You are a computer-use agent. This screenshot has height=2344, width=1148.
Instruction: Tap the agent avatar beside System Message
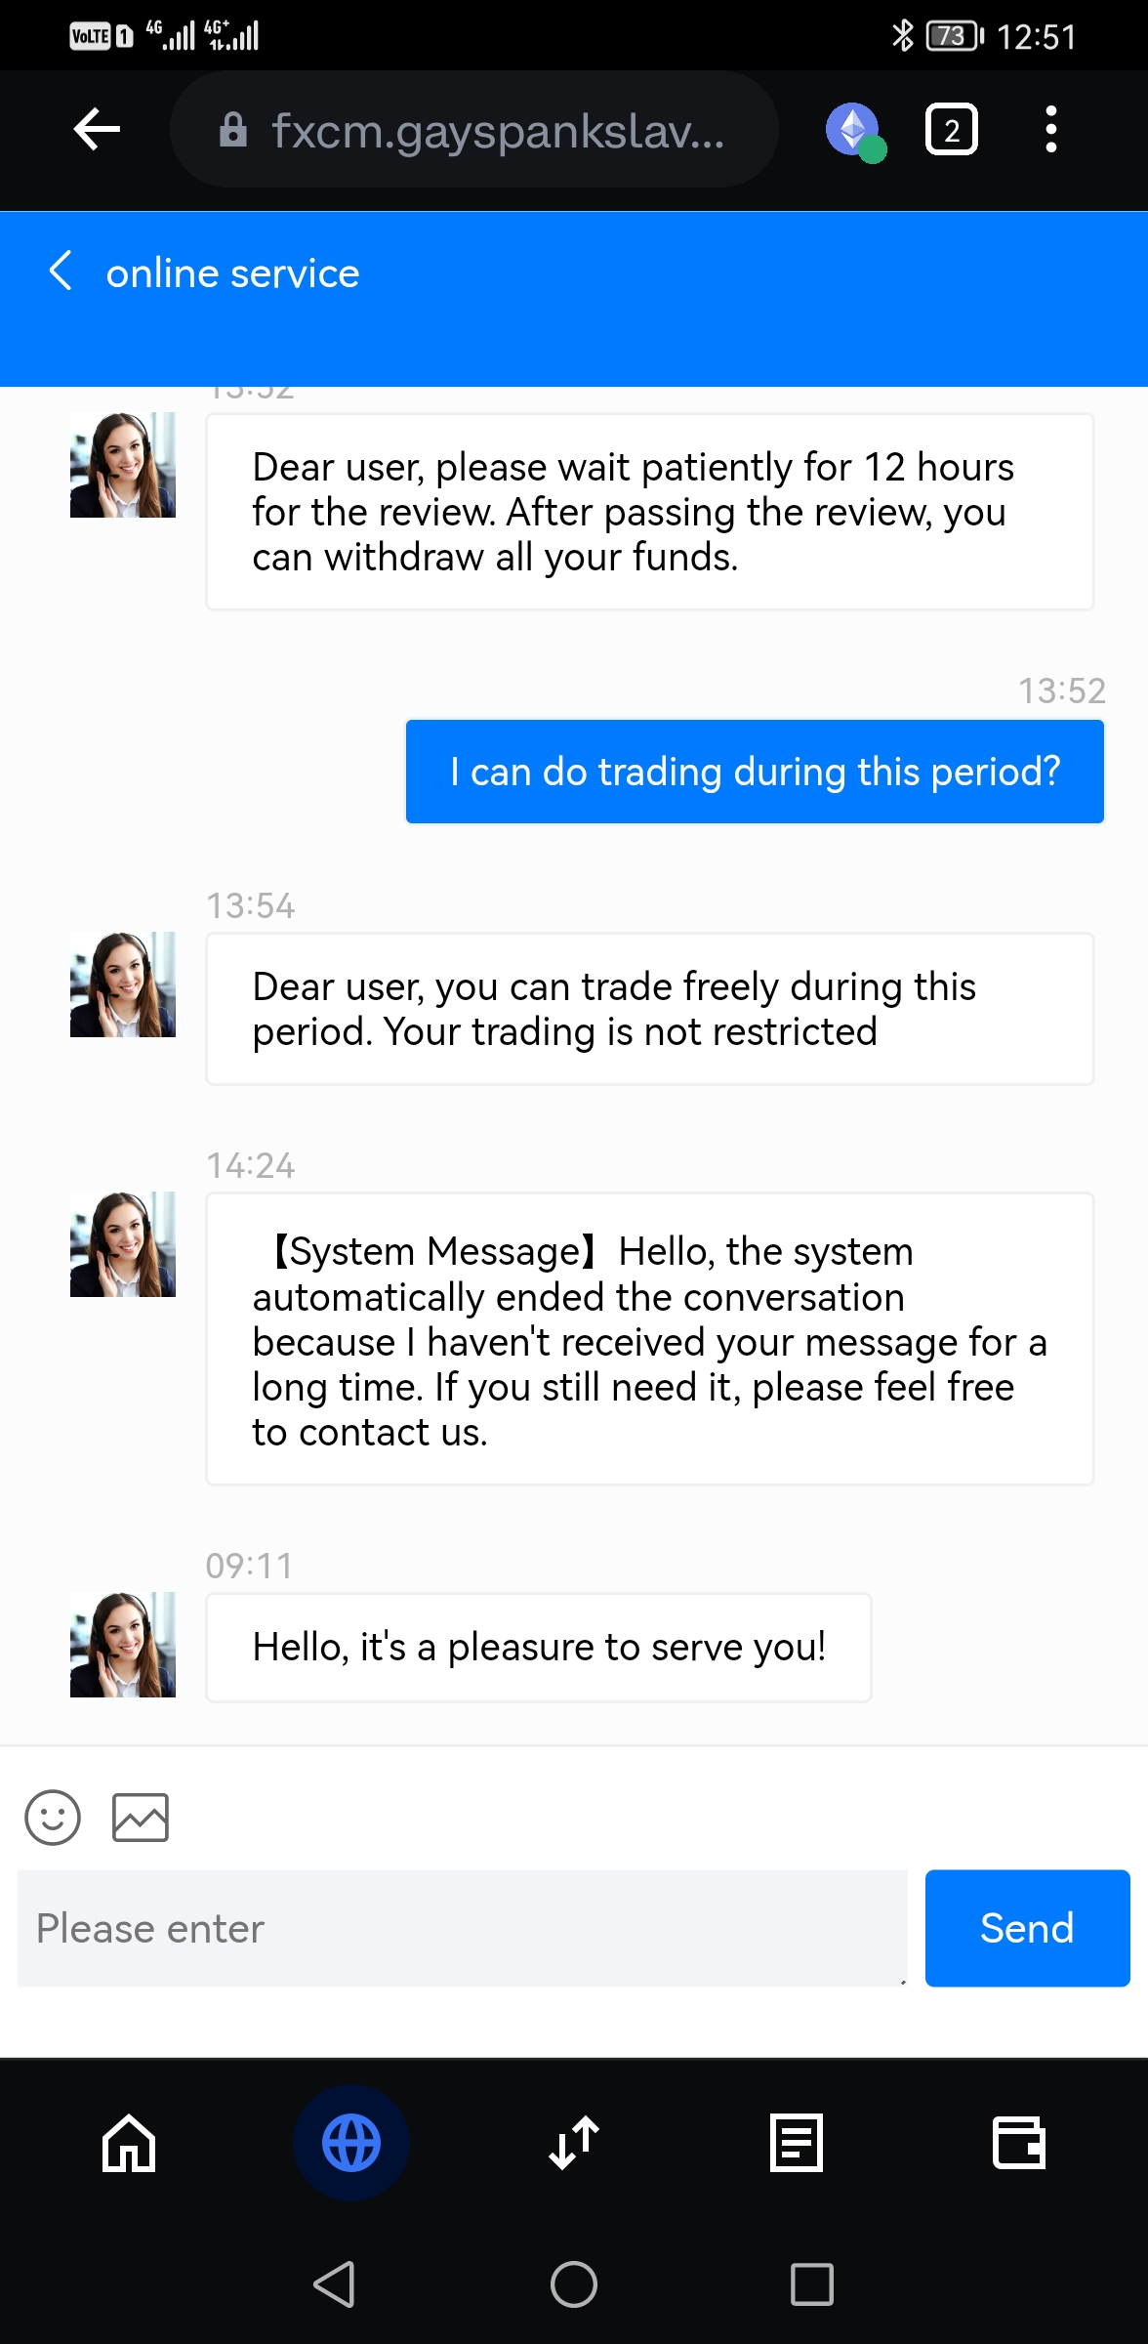pos(123,1244)
